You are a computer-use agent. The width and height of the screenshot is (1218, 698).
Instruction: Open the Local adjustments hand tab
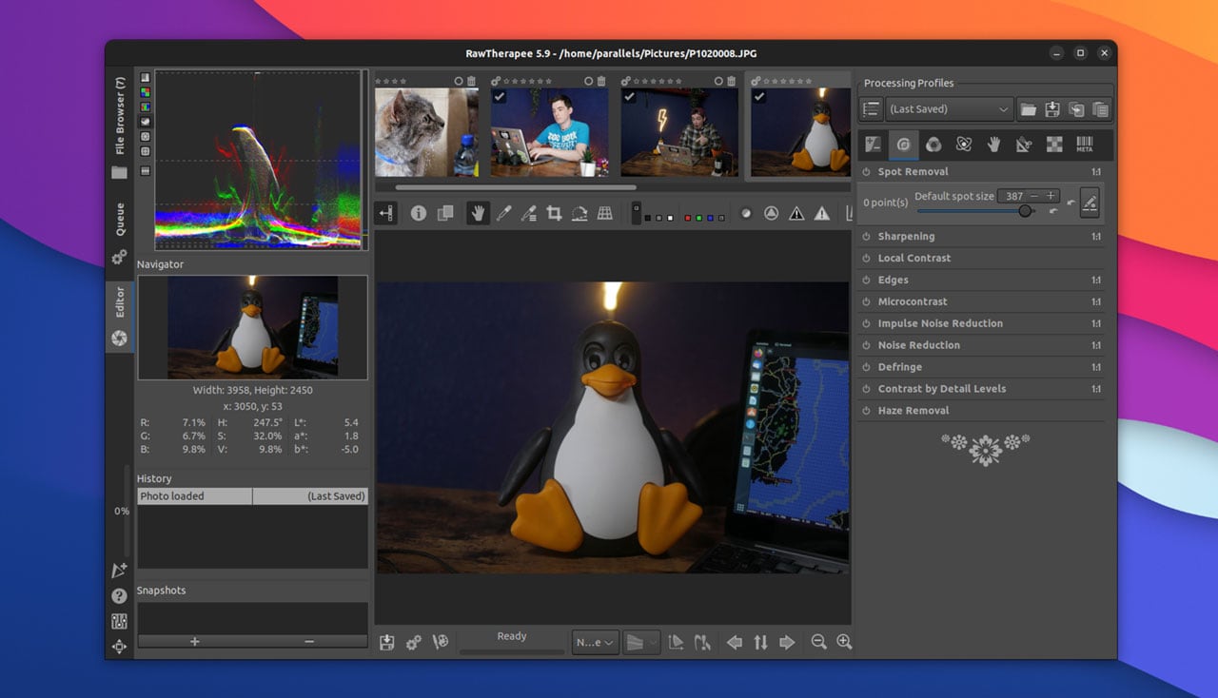point(993,145)
